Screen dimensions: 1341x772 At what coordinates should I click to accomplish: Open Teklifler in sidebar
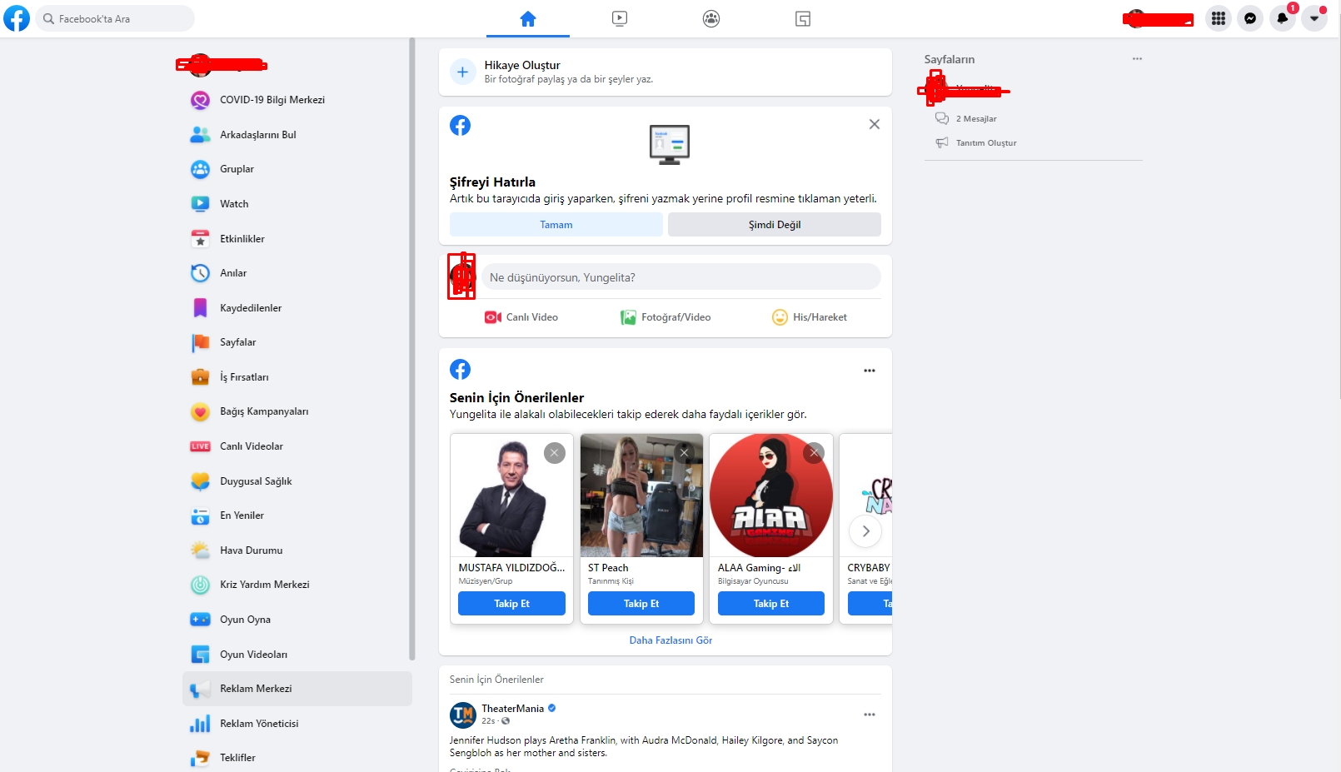tap(297, 758)
